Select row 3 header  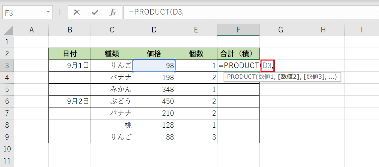(7, 65)
